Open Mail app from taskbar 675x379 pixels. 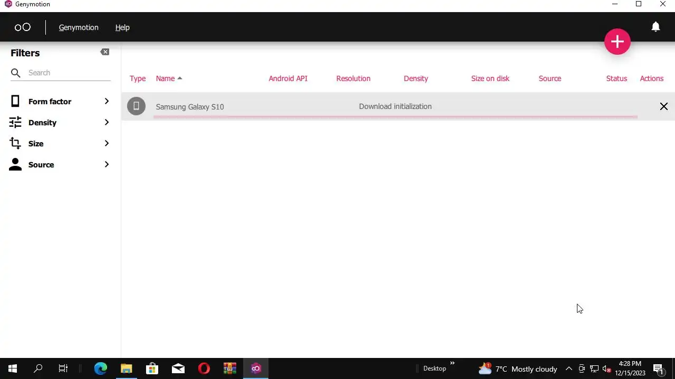click(x=178, y=368)
